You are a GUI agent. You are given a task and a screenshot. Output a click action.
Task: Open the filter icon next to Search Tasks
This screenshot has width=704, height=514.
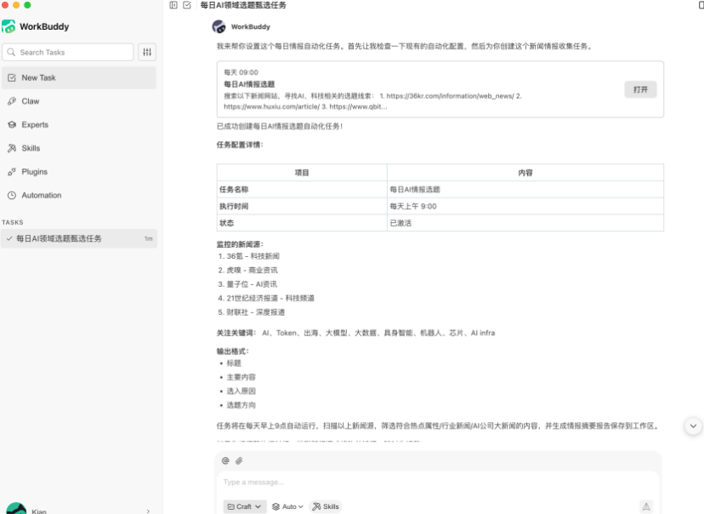146,52
